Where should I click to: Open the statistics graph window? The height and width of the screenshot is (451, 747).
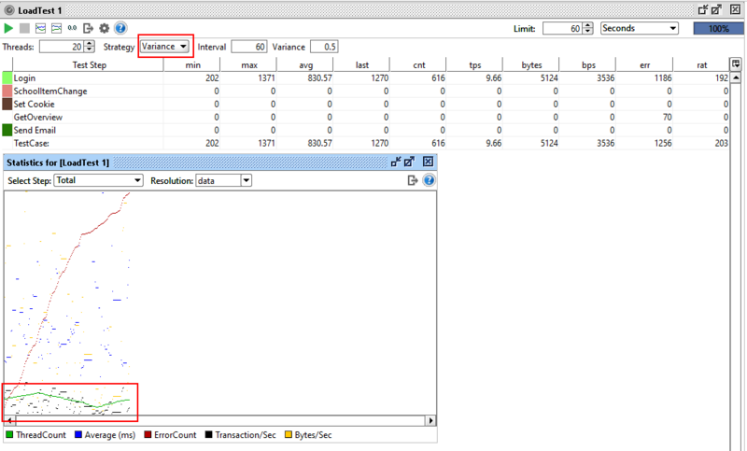[40, 29]
